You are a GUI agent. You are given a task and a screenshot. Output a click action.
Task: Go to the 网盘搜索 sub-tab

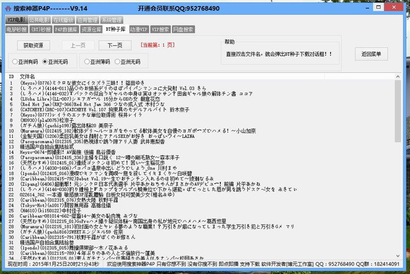click(x=183, y=30)
